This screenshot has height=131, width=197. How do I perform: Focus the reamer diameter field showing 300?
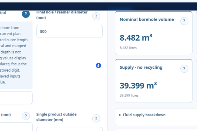click(x=69, y=31)
